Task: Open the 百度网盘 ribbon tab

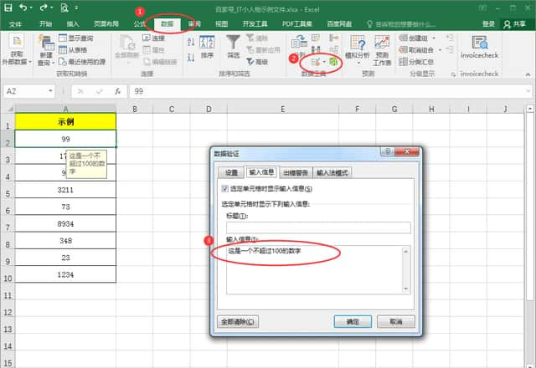Action: click(339, 23)
